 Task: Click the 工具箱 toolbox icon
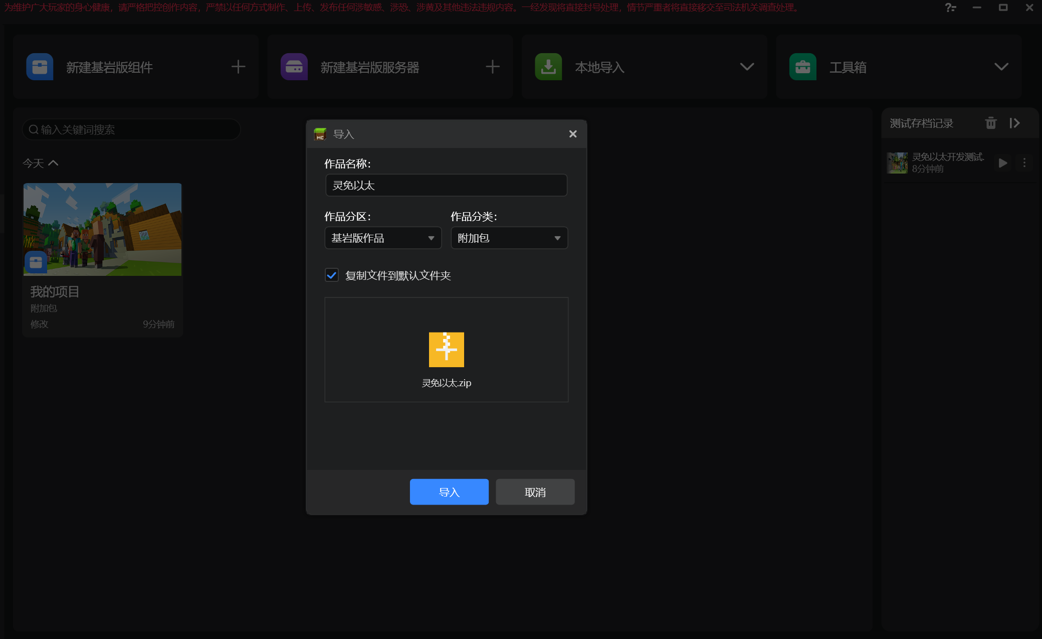point(802,67)
